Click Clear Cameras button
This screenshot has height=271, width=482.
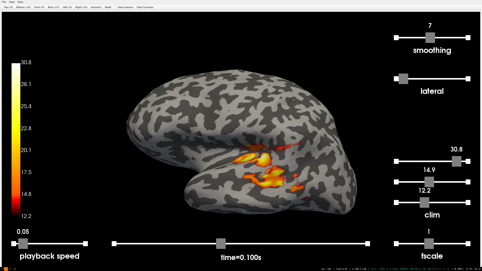pos(145,7)
